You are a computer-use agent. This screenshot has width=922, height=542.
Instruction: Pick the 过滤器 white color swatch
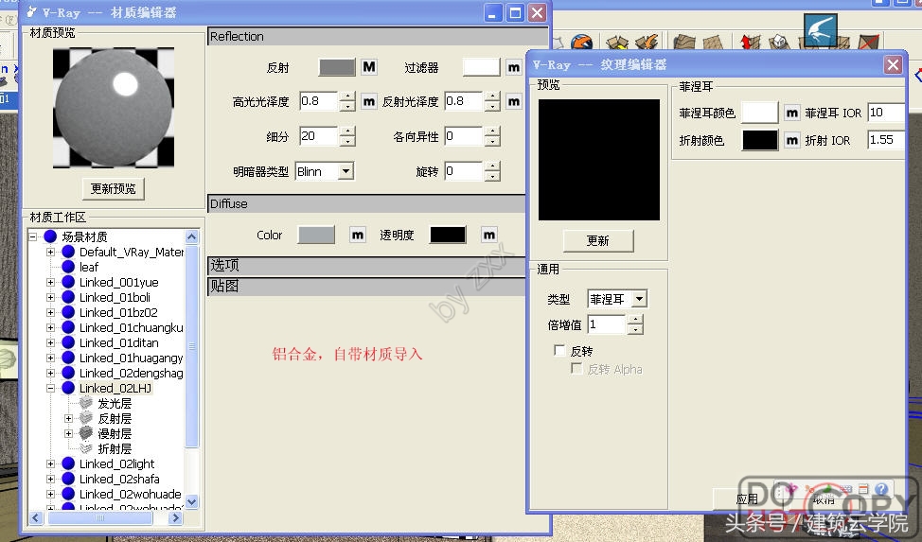tap(481, 67)
